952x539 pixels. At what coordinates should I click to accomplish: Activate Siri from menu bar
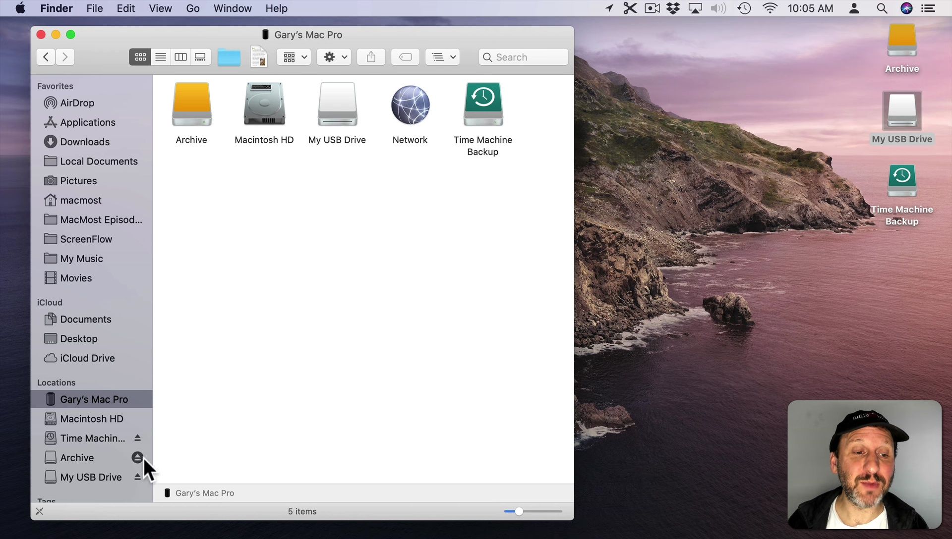click(906, 8)
